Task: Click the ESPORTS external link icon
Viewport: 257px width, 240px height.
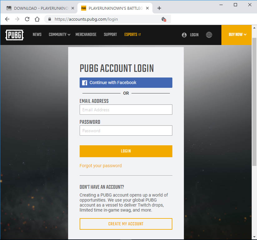Action: pos(140,34)
